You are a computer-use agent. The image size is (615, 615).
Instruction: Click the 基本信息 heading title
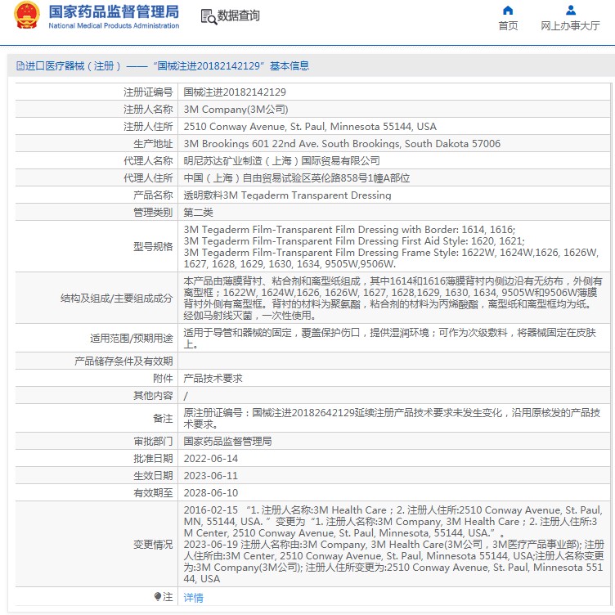(289, 66)
